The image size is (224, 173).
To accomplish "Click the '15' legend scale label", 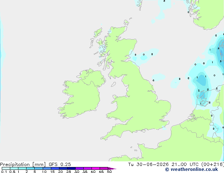I will [52, 172].
